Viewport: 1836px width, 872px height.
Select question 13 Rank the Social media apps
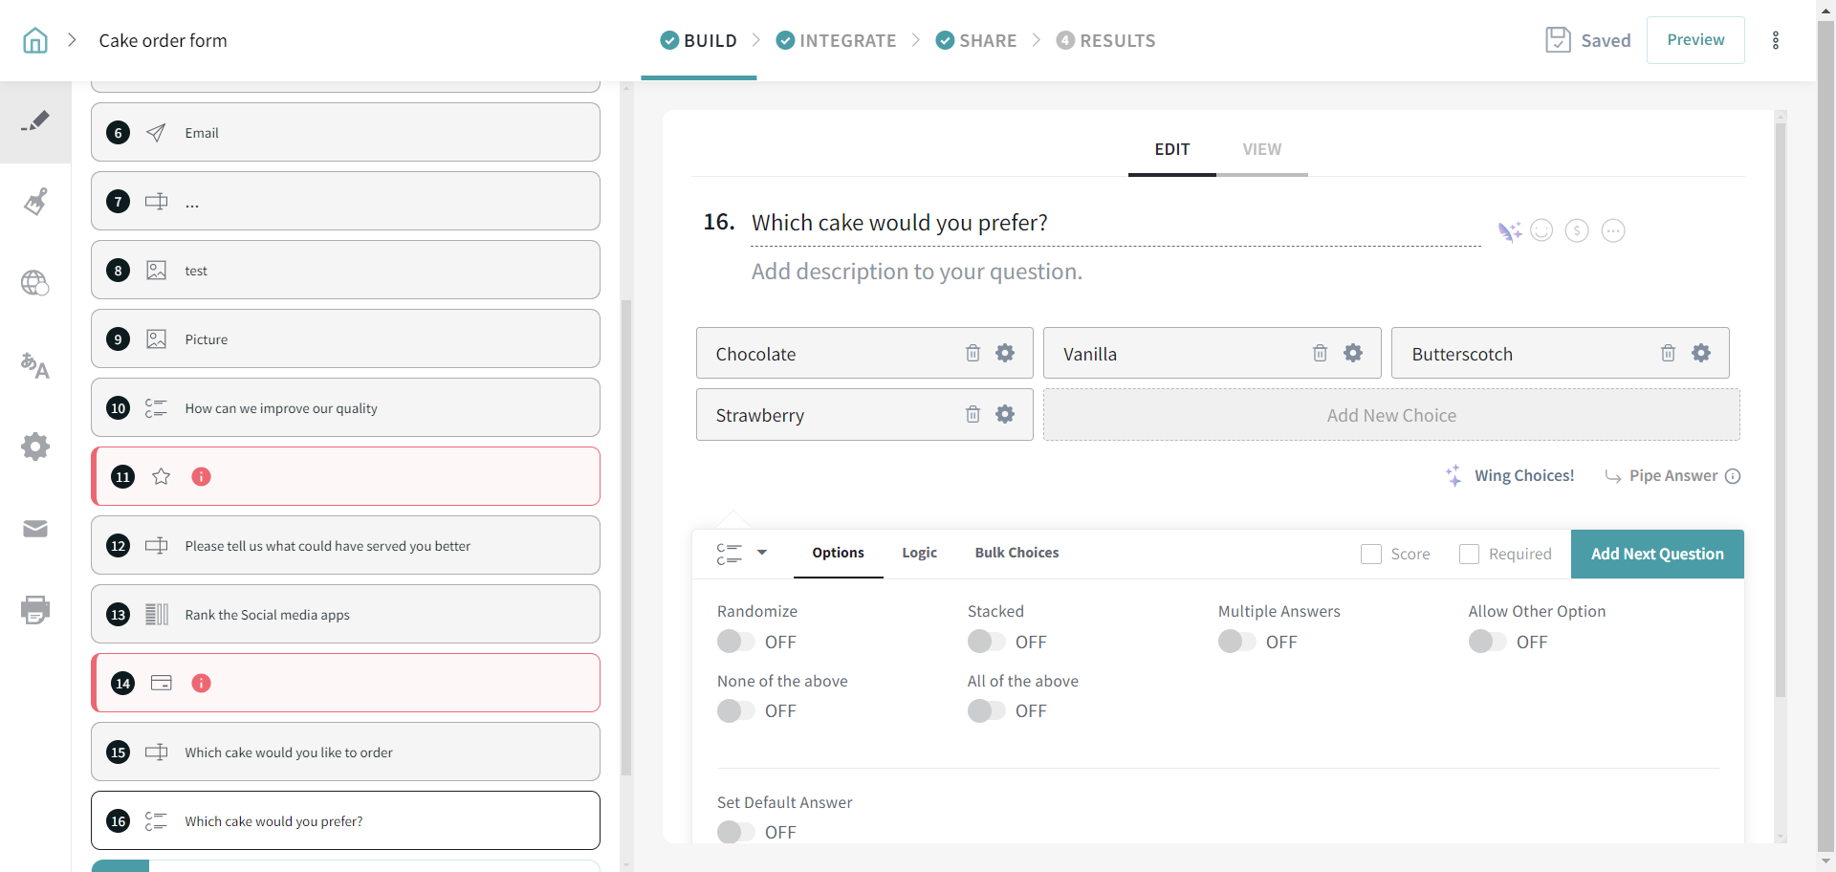click(x=345, y=614)
